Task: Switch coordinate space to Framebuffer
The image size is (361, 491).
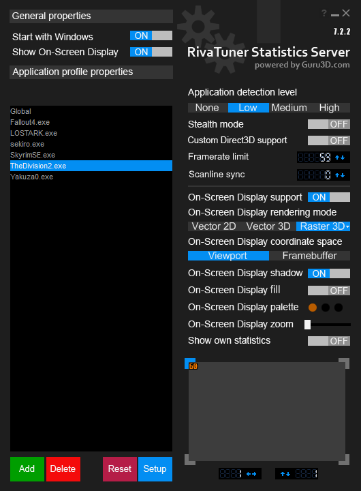Action: click(309, 256)
